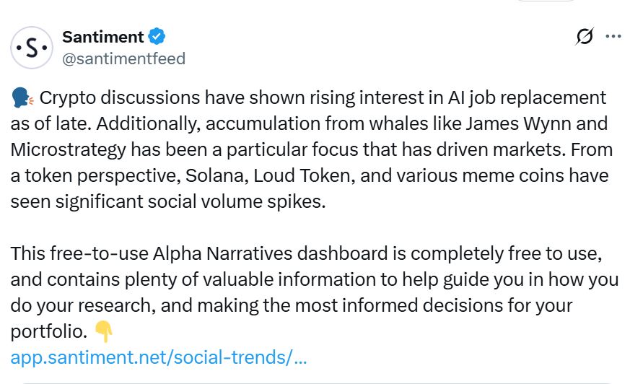This screenshot has width=630, height=384.
Task: Click the speaking head emoji
Action: click(21, 98)
